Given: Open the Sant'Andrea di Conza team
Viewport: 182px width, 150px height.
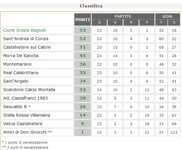Looking at the screenshot, I should (x=26, y=39).
